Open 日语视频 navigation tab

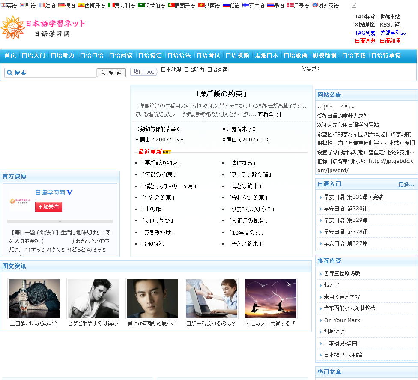tap(237, 55)
